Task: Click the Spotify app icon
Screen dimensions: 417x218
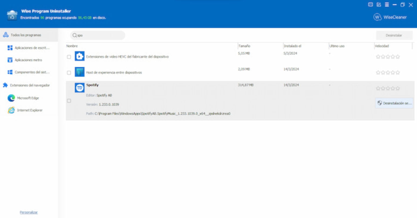Action: pyautogui.click(x=80, y=88)
